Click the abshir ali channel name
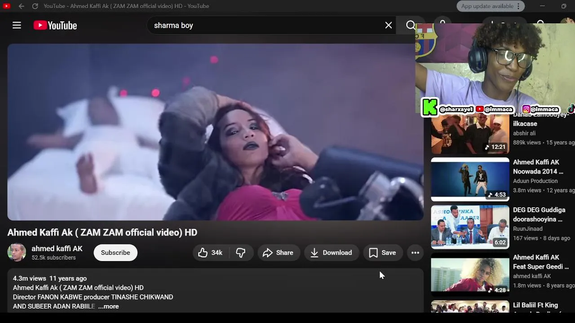This screenshot has height=323, width=575. point(524,133)
